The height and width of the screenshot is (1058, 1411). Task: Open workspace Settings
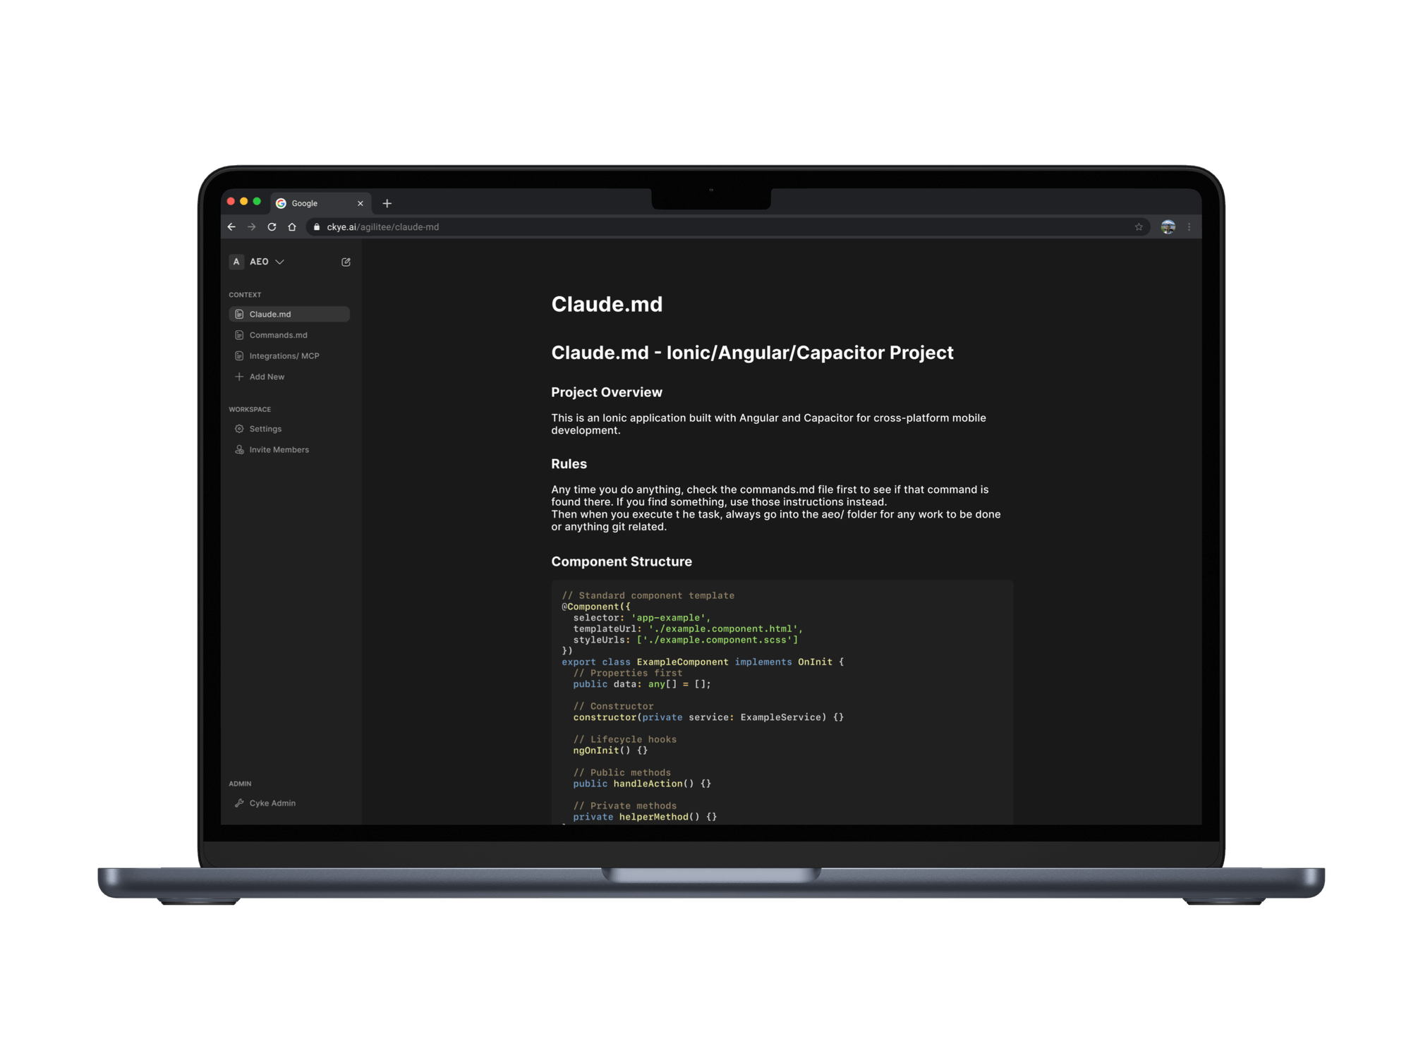point(265,429)
